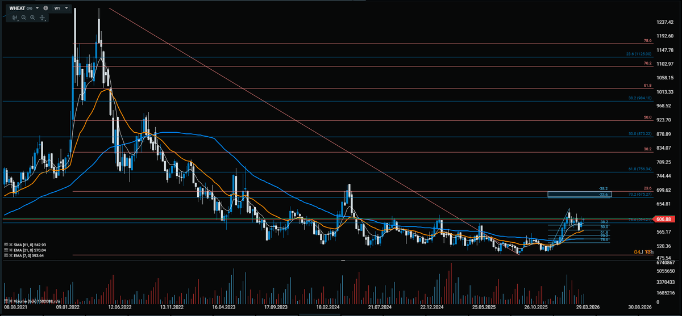
Task: Zoom in the chart with plus magnifier
Action: 33,18
